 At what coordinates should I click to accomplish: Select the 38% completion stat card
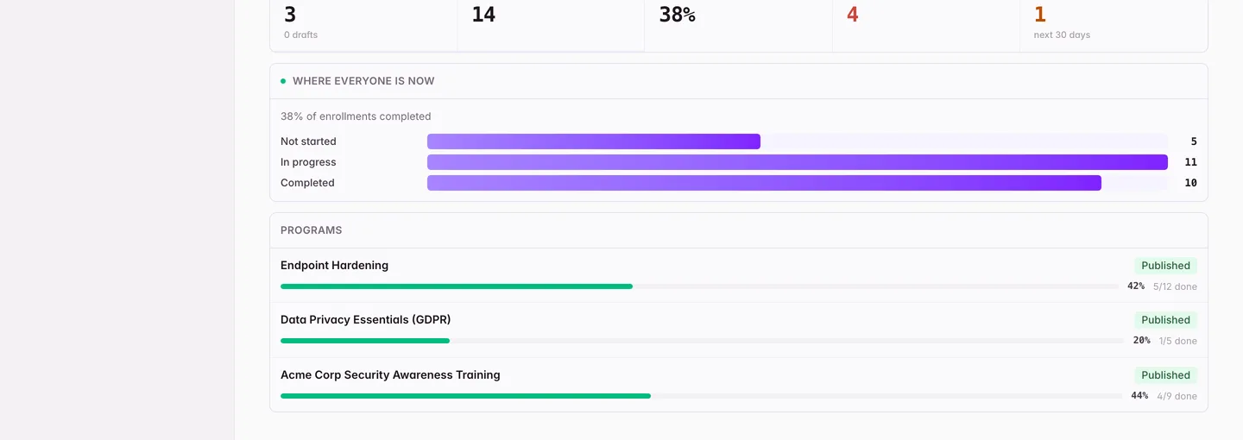coord(738,24)
